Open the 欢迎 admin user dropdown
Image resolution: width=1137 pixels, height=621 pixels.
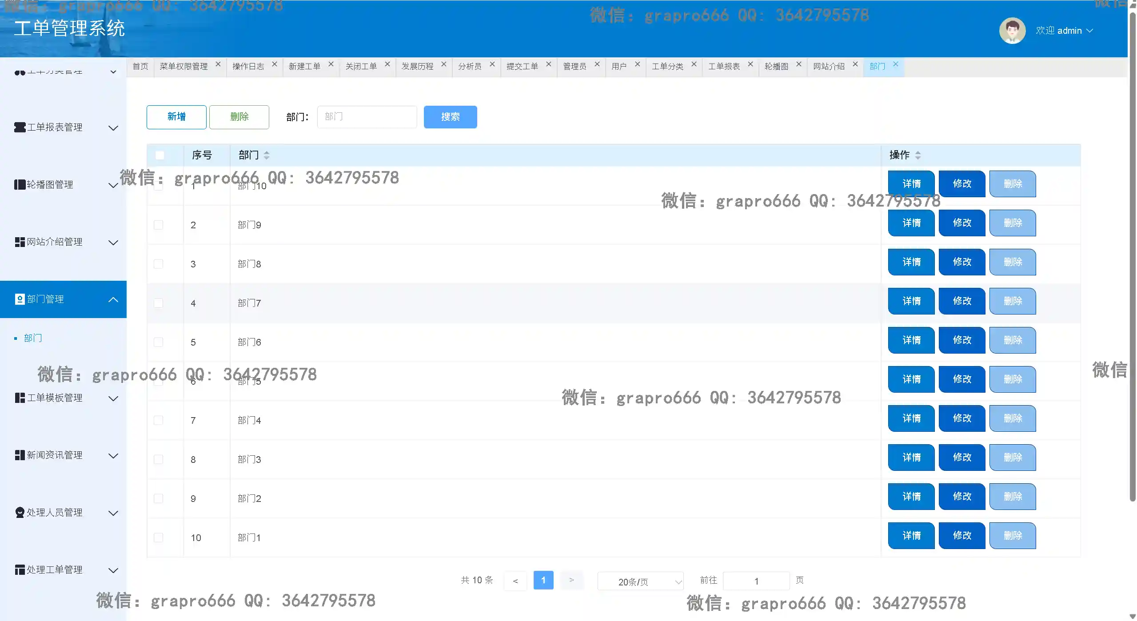tap(1064, 31)
